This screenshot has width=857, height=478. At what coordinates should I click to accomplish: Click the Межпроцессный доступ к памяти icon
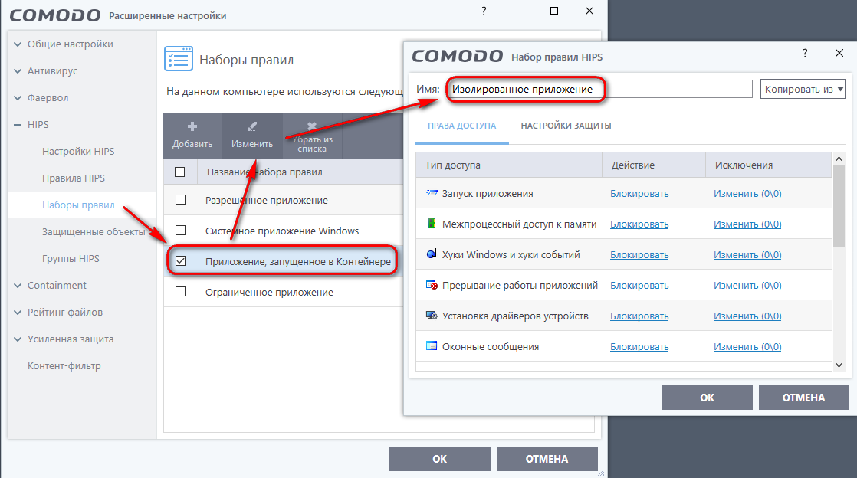pos(432,224)
